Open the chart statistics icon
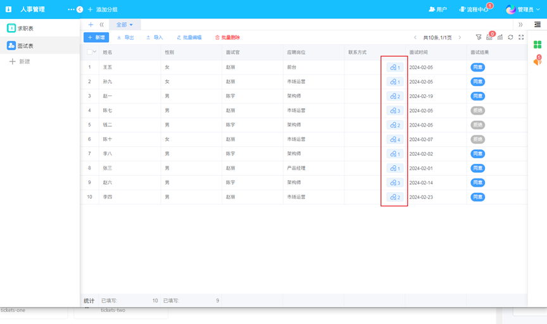Image resolution: width=547 pixels, height=324 pixels. click(500, 37)
